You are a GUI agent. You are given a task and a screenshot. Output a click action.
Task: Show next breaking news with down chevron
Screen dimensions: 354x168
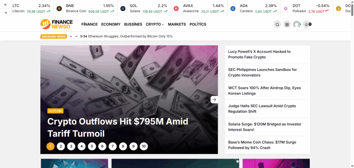pos(76,36)
